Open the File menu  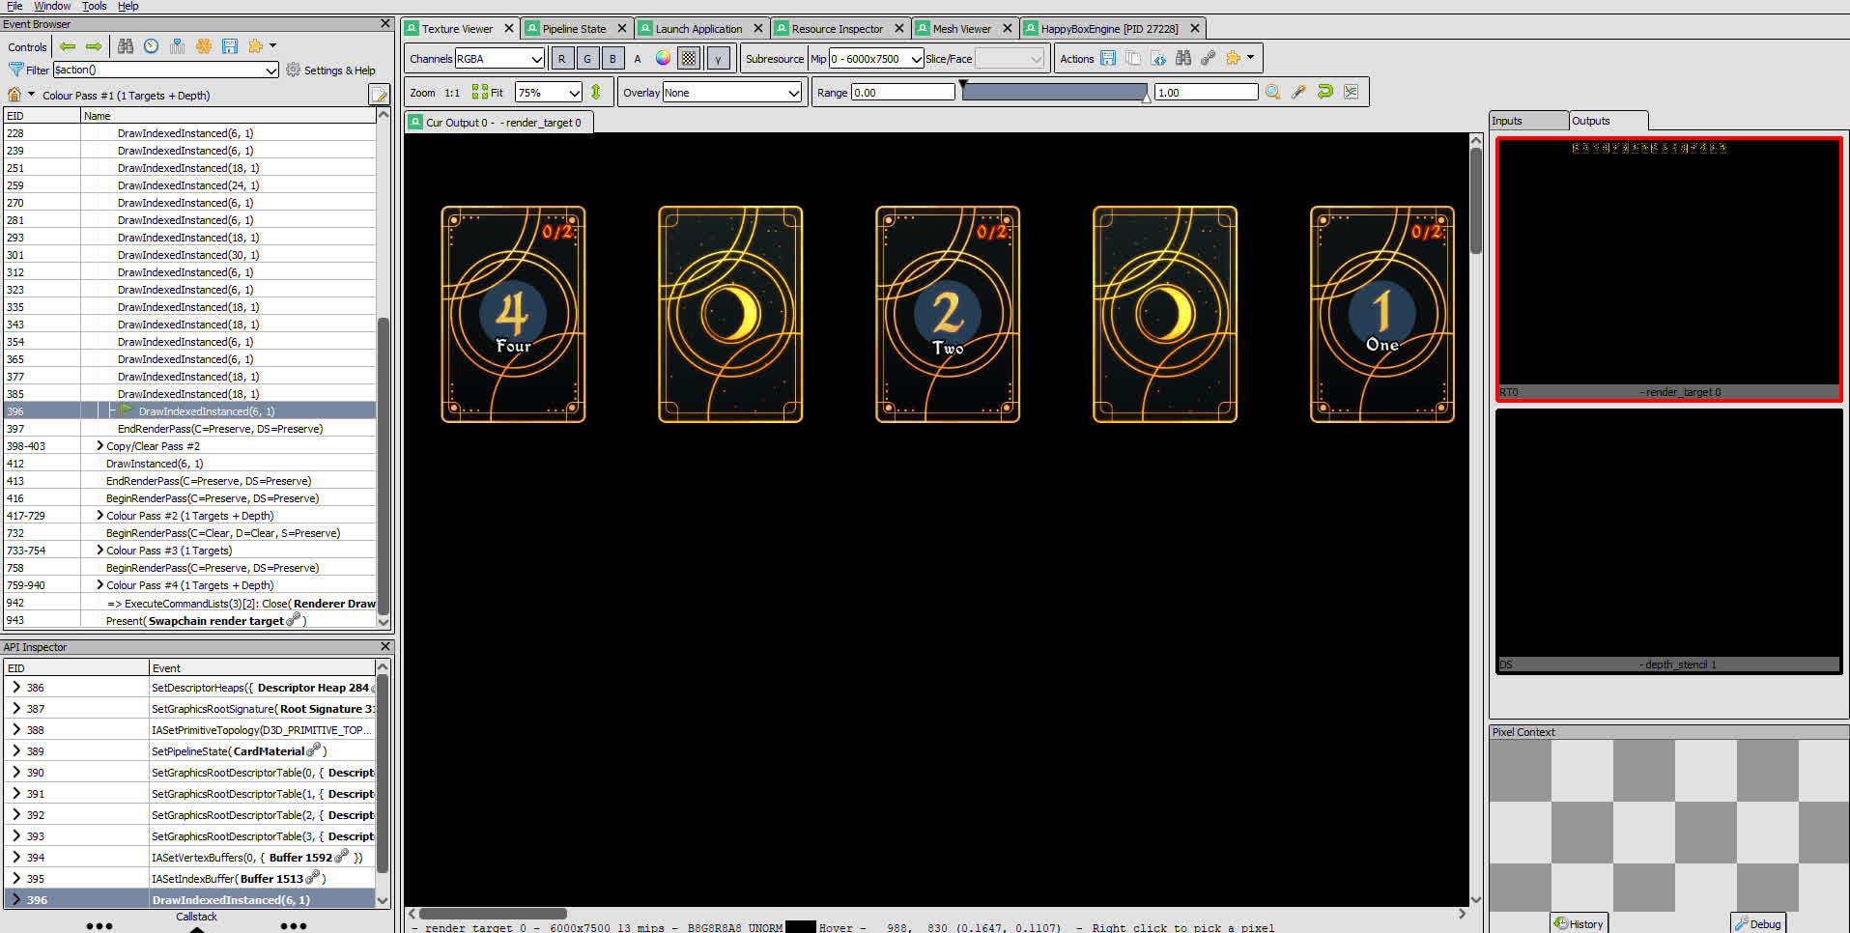(x=14, y=6)
